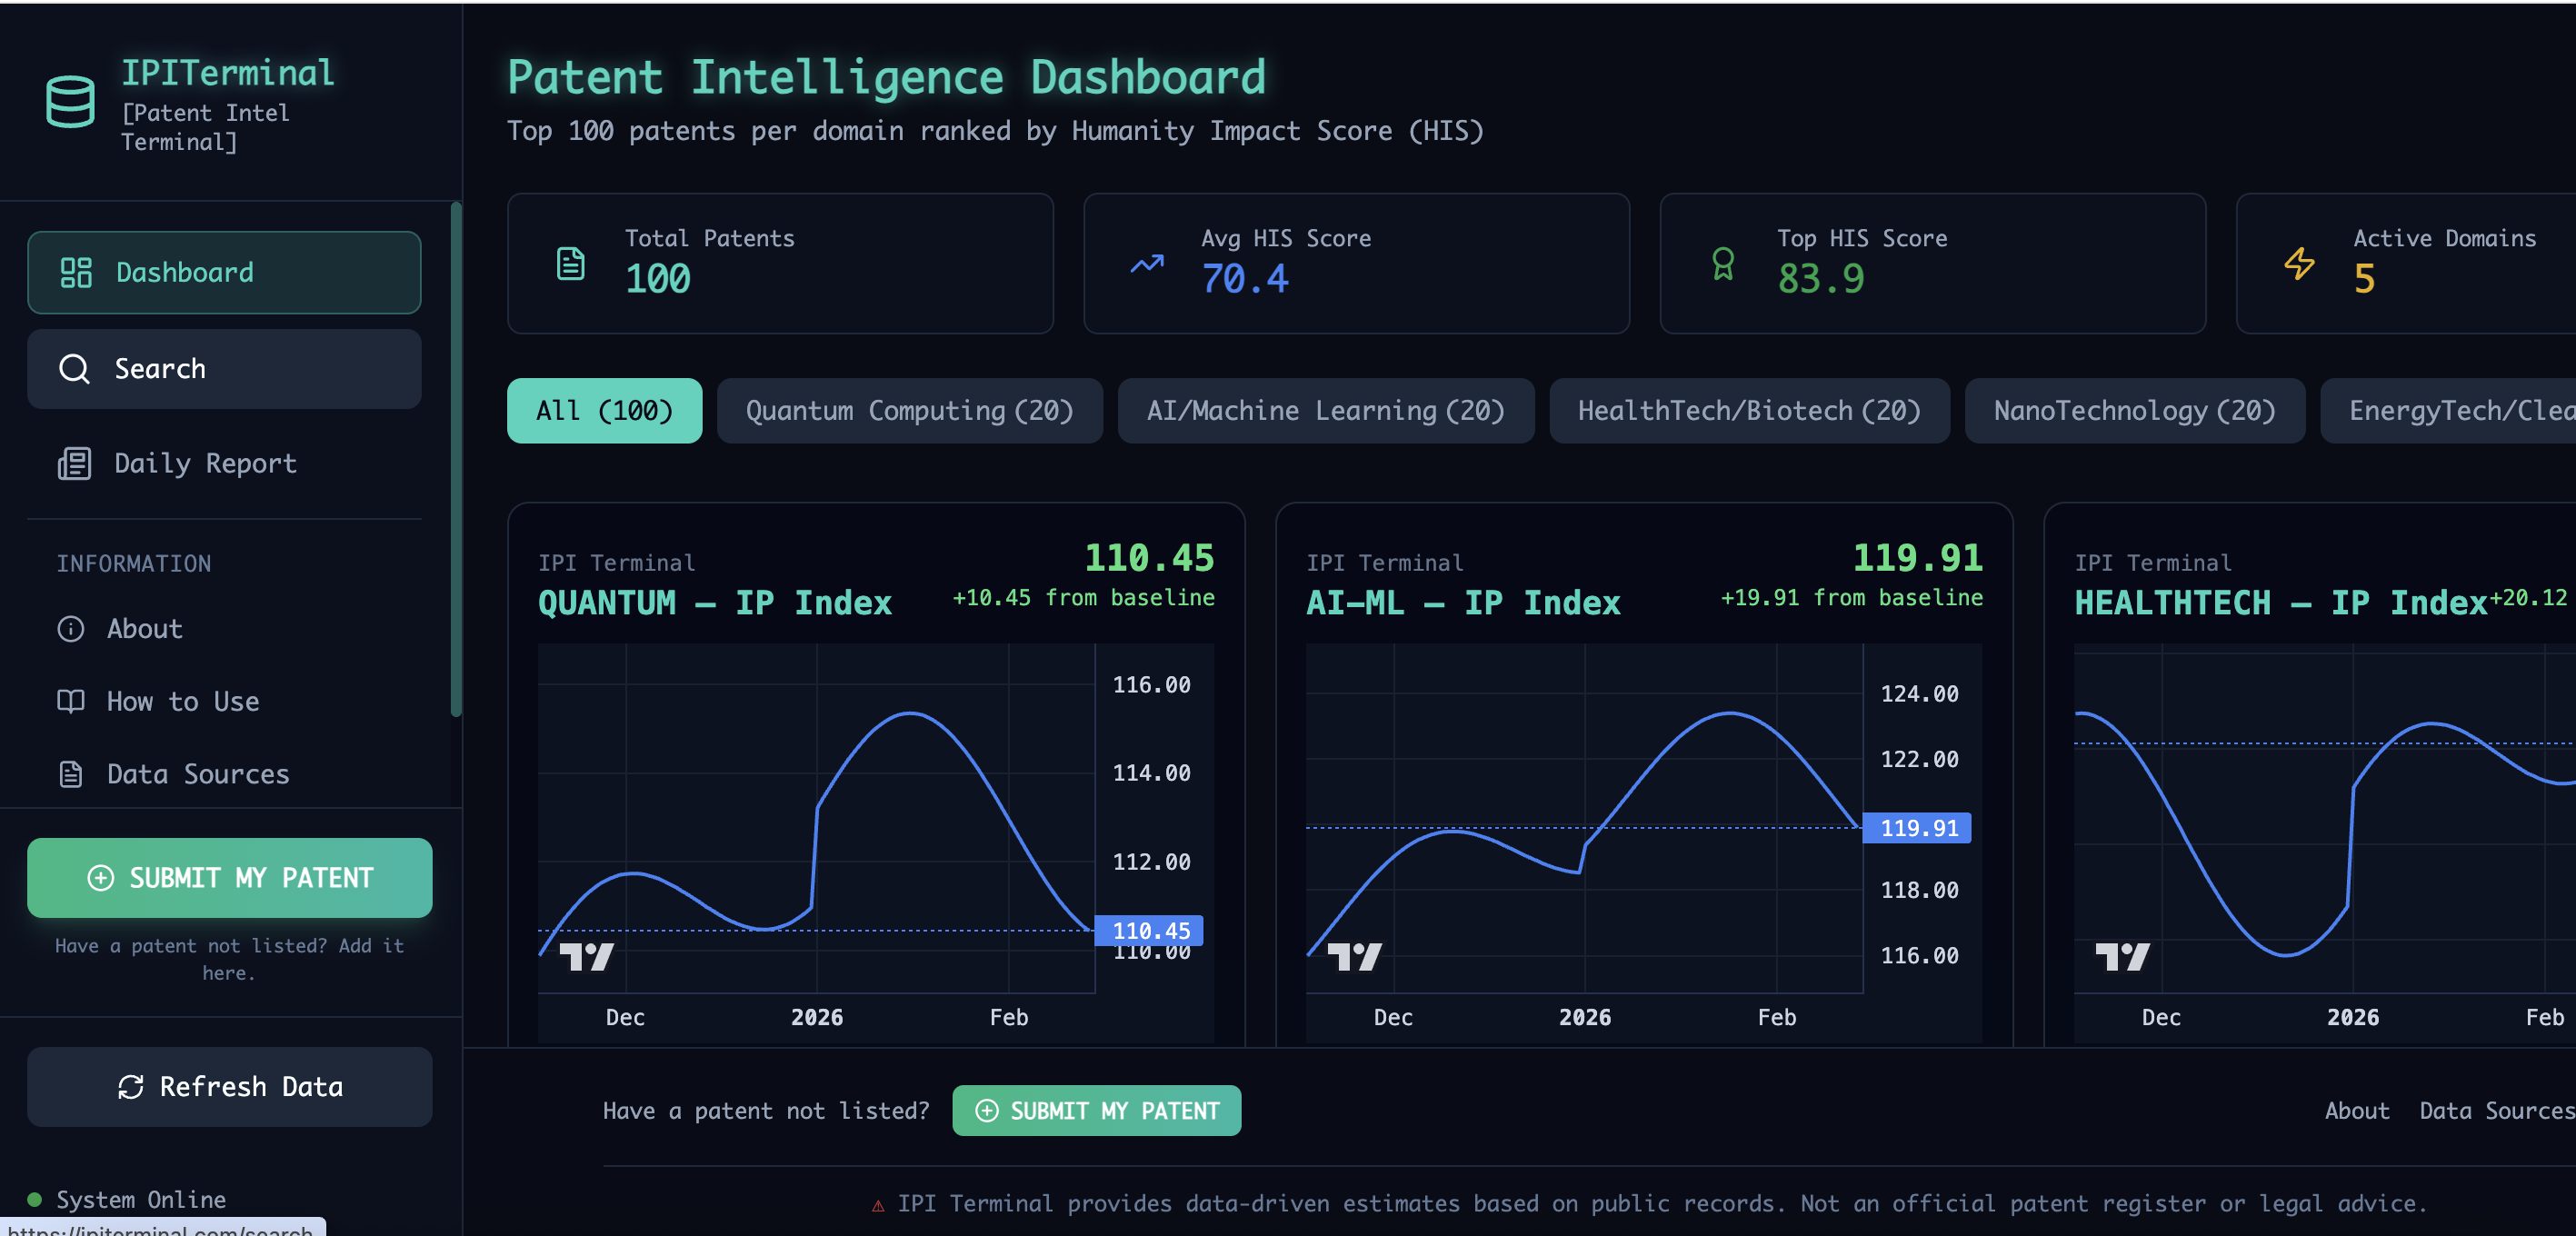The width and height of the screenshot is (2576, 1236).
Task: Click the Total Patents document icon
Action: coord(569,263)
